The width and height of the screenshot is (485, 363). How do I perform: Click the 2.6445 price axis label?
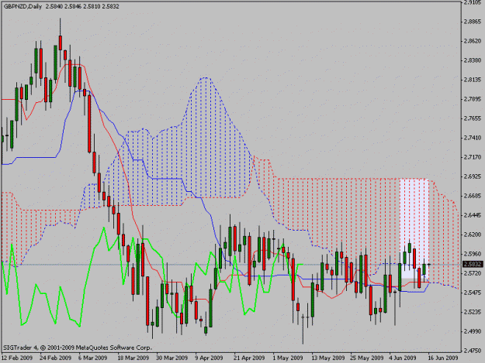click(473, 215)
